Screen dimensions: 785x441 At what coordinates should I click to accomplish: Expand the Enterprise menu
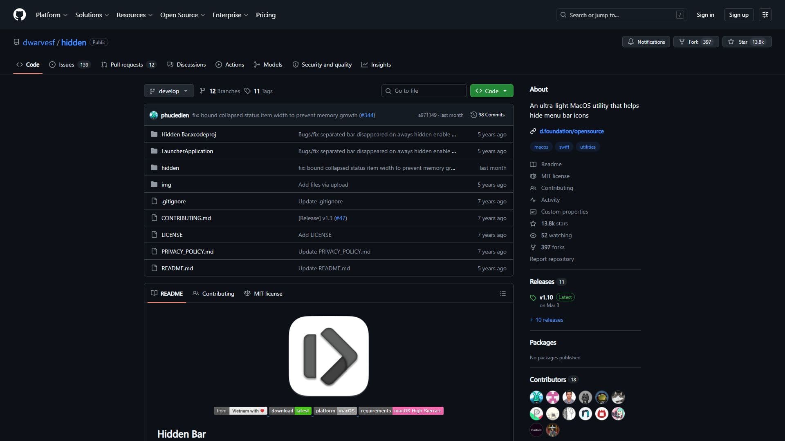click(x=230, y=15)
